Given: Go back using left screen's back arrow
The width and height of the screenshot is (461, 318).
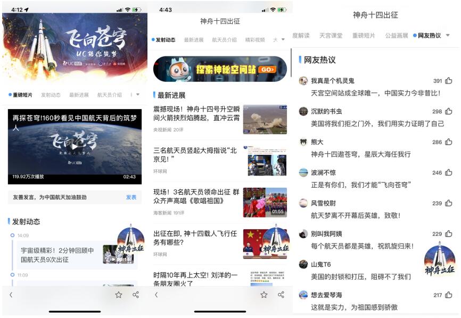Looking at the screenshot, I should [x=11, y=295].
